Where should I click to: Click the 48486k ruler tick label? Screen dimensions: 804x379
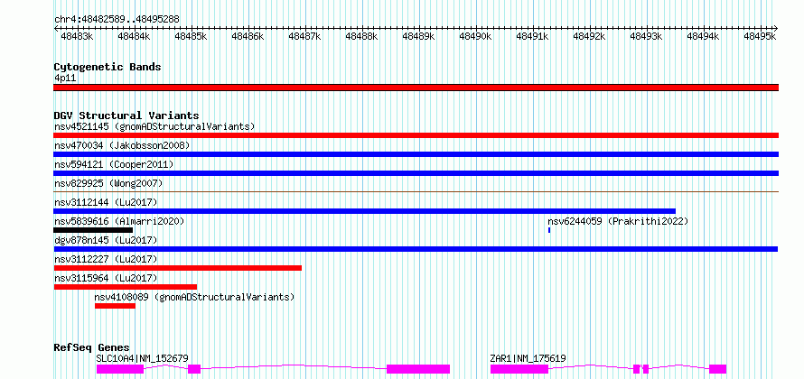pos(248,36)
